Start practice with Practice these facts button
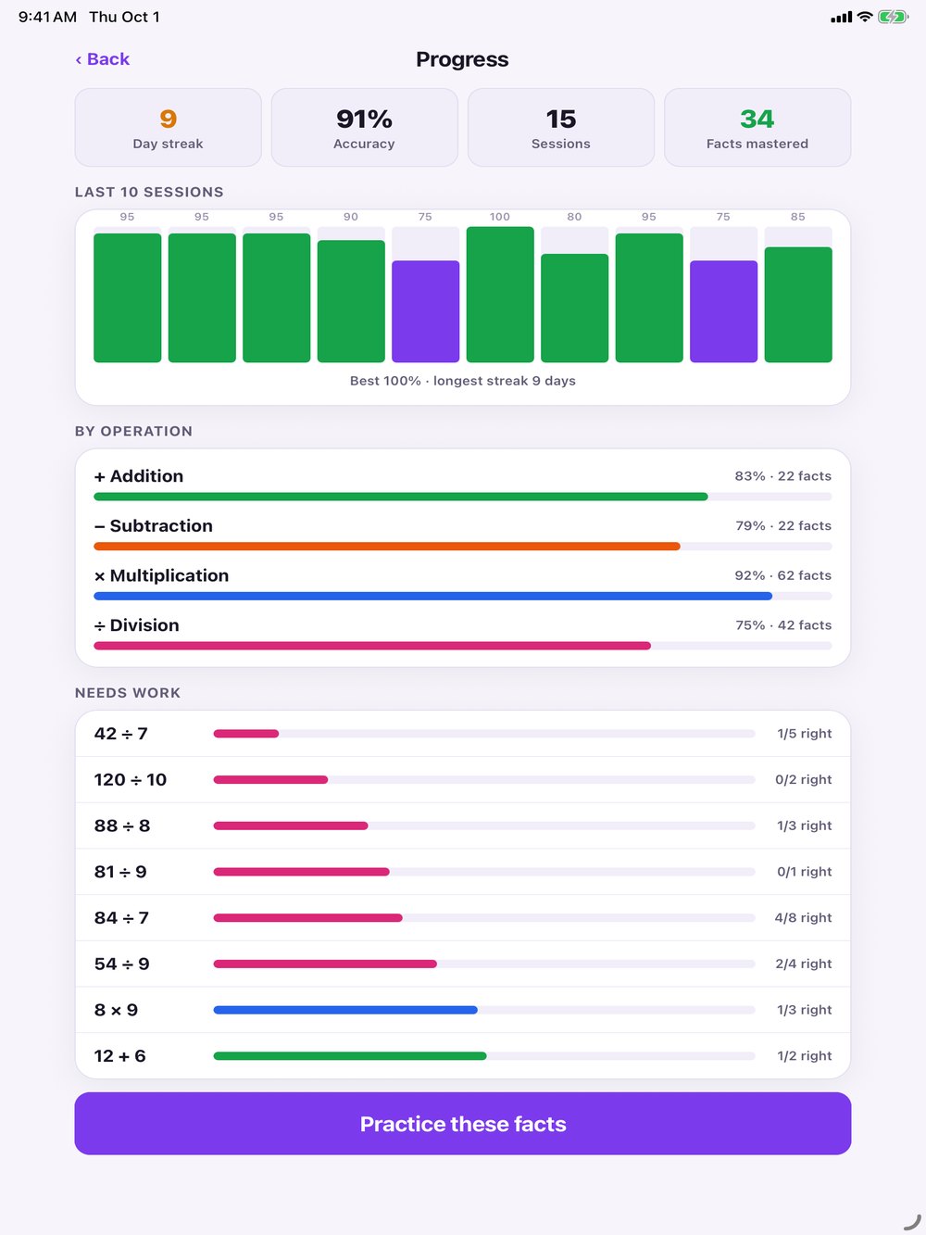The image size is (926, 1235). click(x=463, y=1124)
